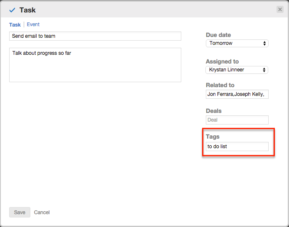Screen dimensions: 289x227
Task: Click the 'Due date' label
Action: [218, 35]
